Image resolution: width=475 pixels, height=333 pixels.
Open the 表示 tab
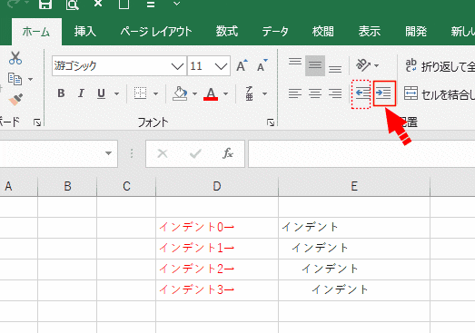[x=370, y=32]
